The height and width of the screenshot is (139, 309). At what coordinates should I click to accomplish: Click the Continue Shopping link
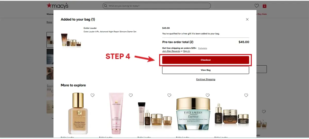point(205,79)
